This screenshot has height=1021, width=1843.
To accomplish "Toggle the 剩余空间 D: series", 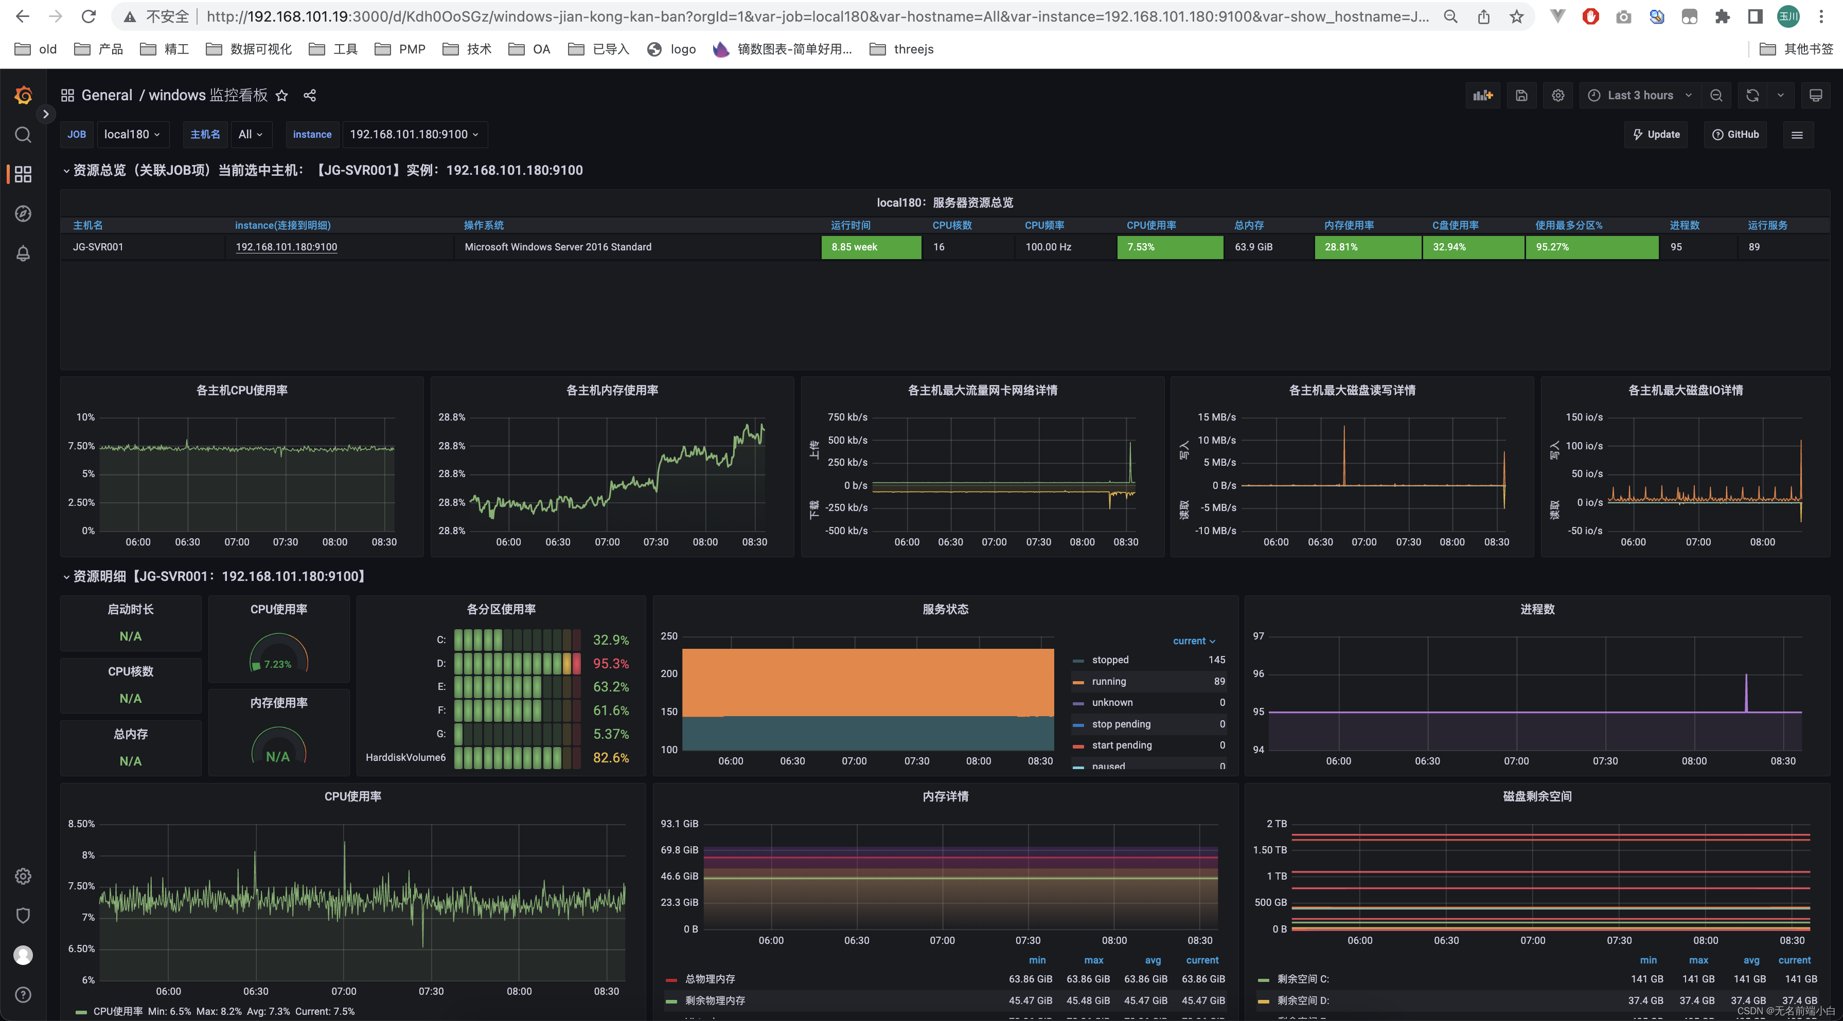I will (x=1303, y=1000).
